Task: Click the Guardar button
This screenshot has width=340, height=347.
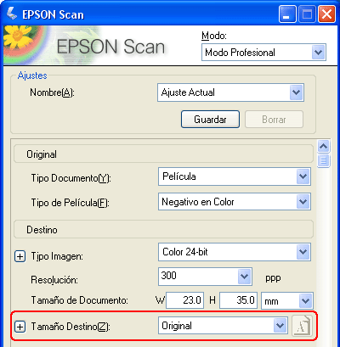Action: [x=210, y=120]
